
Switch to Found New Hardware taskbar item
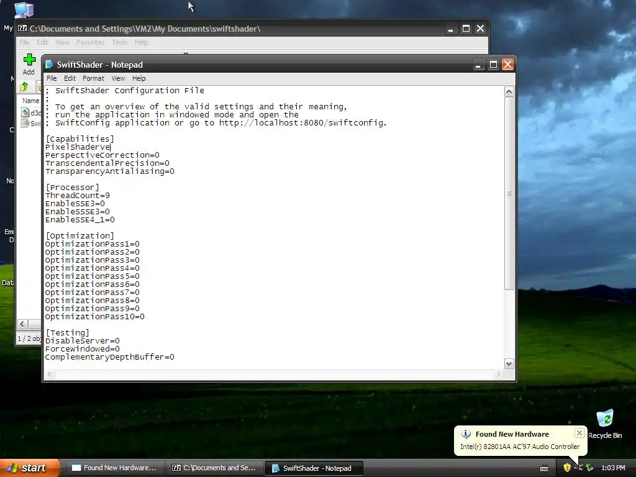(115, 468)
